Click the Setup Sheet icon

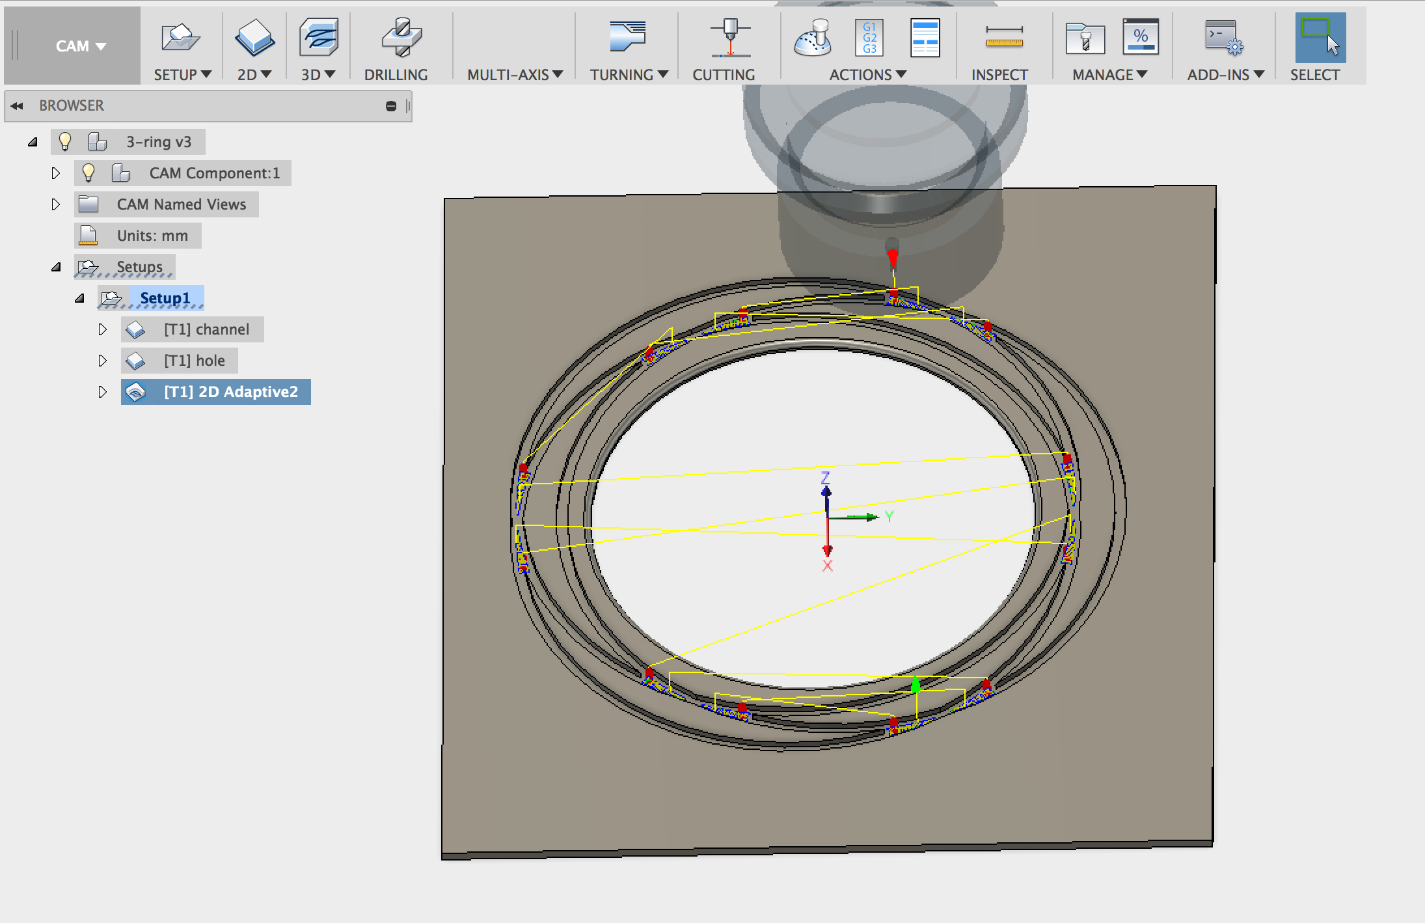point(925,37)
